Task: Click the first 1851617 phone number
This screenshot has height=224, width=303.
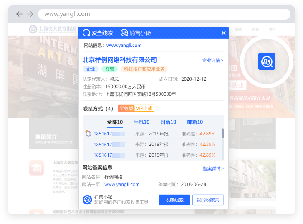Action: (109, 134)
